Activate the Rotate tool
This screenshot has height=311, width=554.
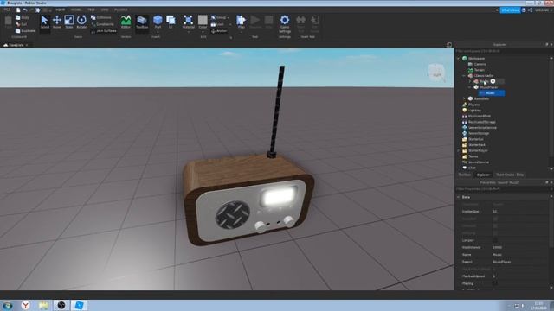coord(81,22)
